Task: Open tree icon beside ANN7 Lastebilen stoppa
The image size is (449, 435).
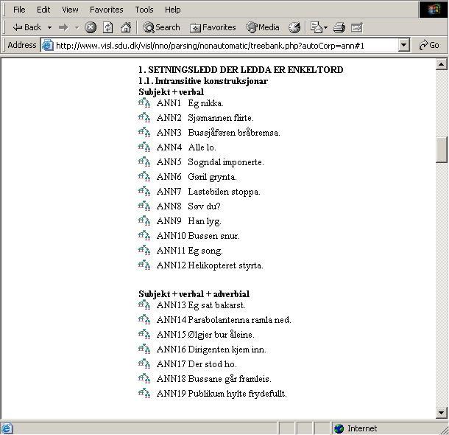Action: click(x=144, y=192)
